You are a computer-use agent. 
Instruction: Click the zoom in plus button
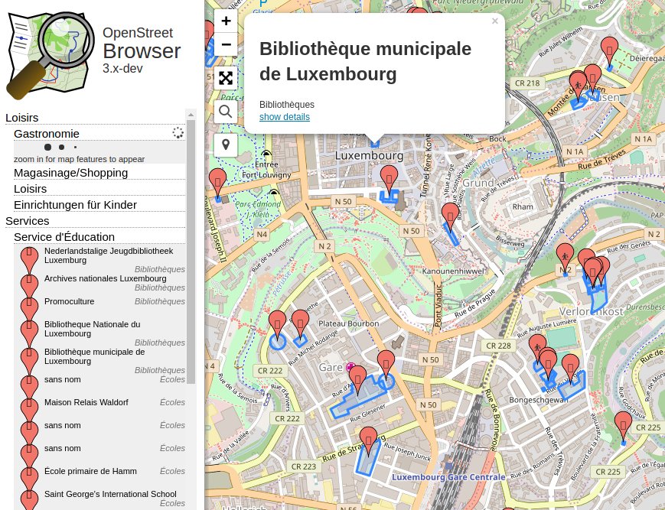(x=226, y=21)
